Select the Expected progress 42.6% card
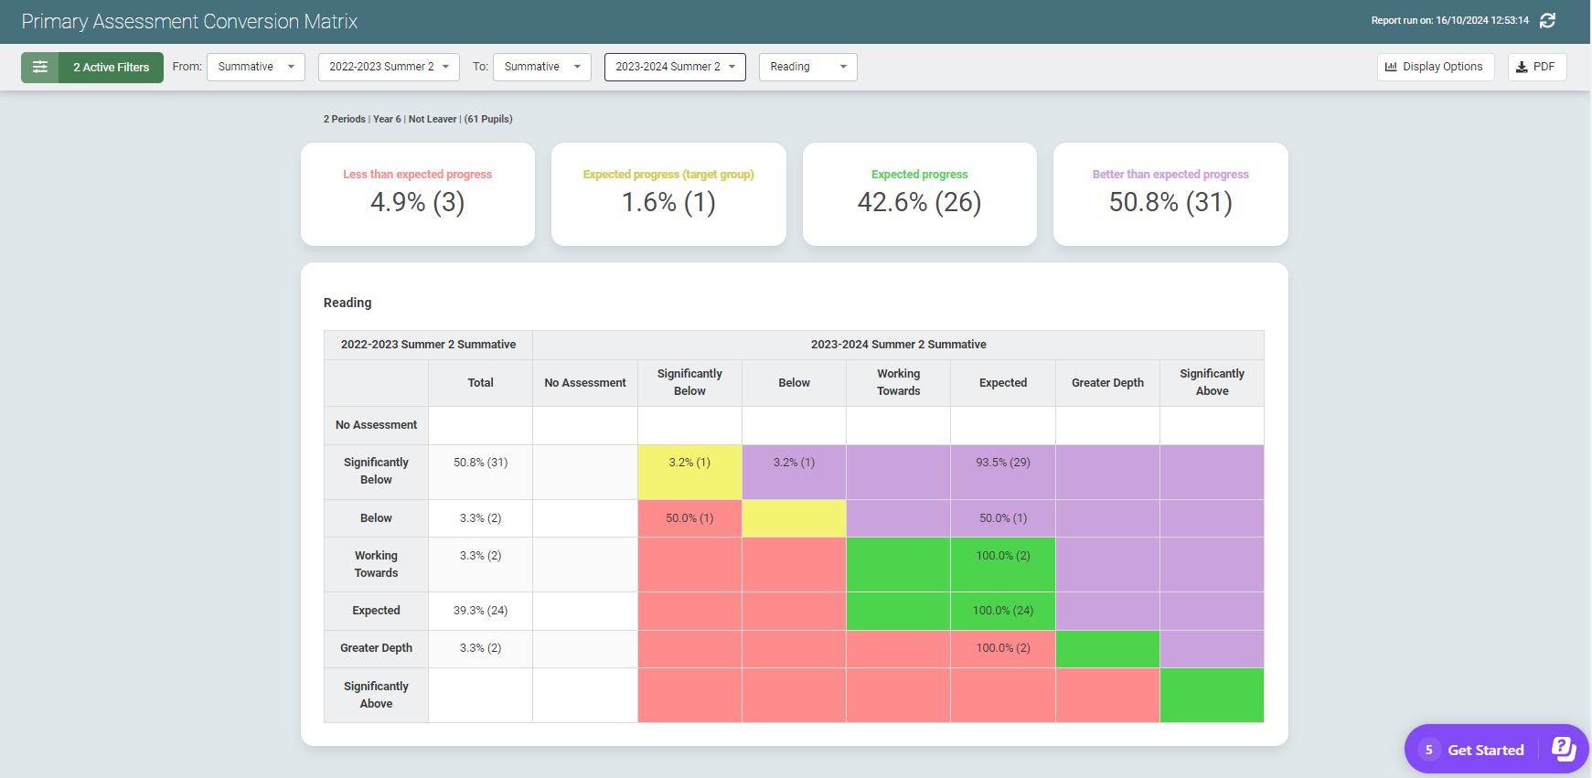Screen dimensions: 1592x778 (919, 194)
